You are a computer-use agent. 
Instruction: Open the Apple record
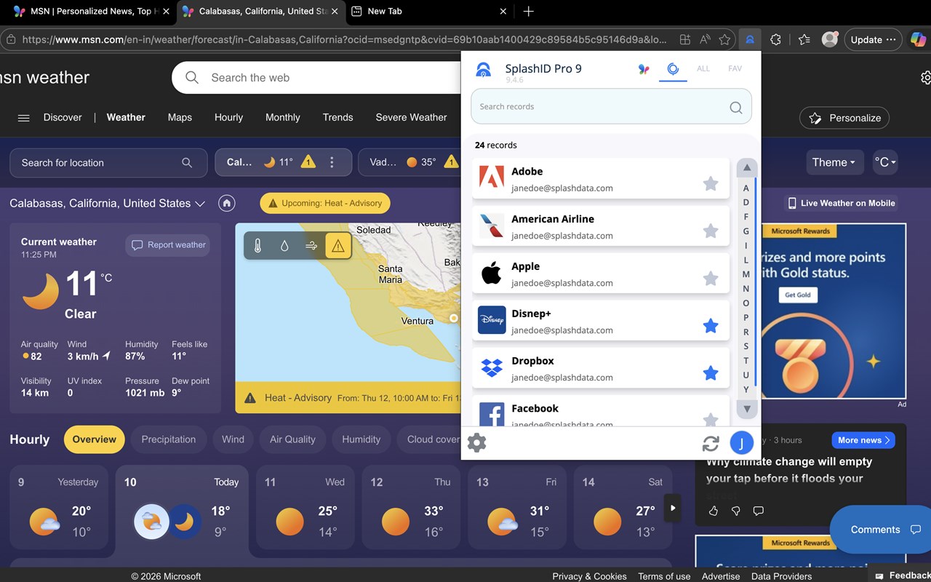(601, 273)
